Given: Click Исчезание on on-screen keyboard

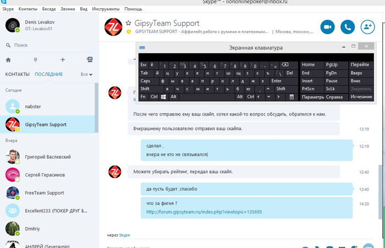Looking at the screenshot, I should point(361,97).
